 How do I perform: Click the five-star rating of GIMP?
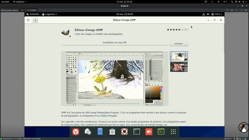(x=174, y=30)
